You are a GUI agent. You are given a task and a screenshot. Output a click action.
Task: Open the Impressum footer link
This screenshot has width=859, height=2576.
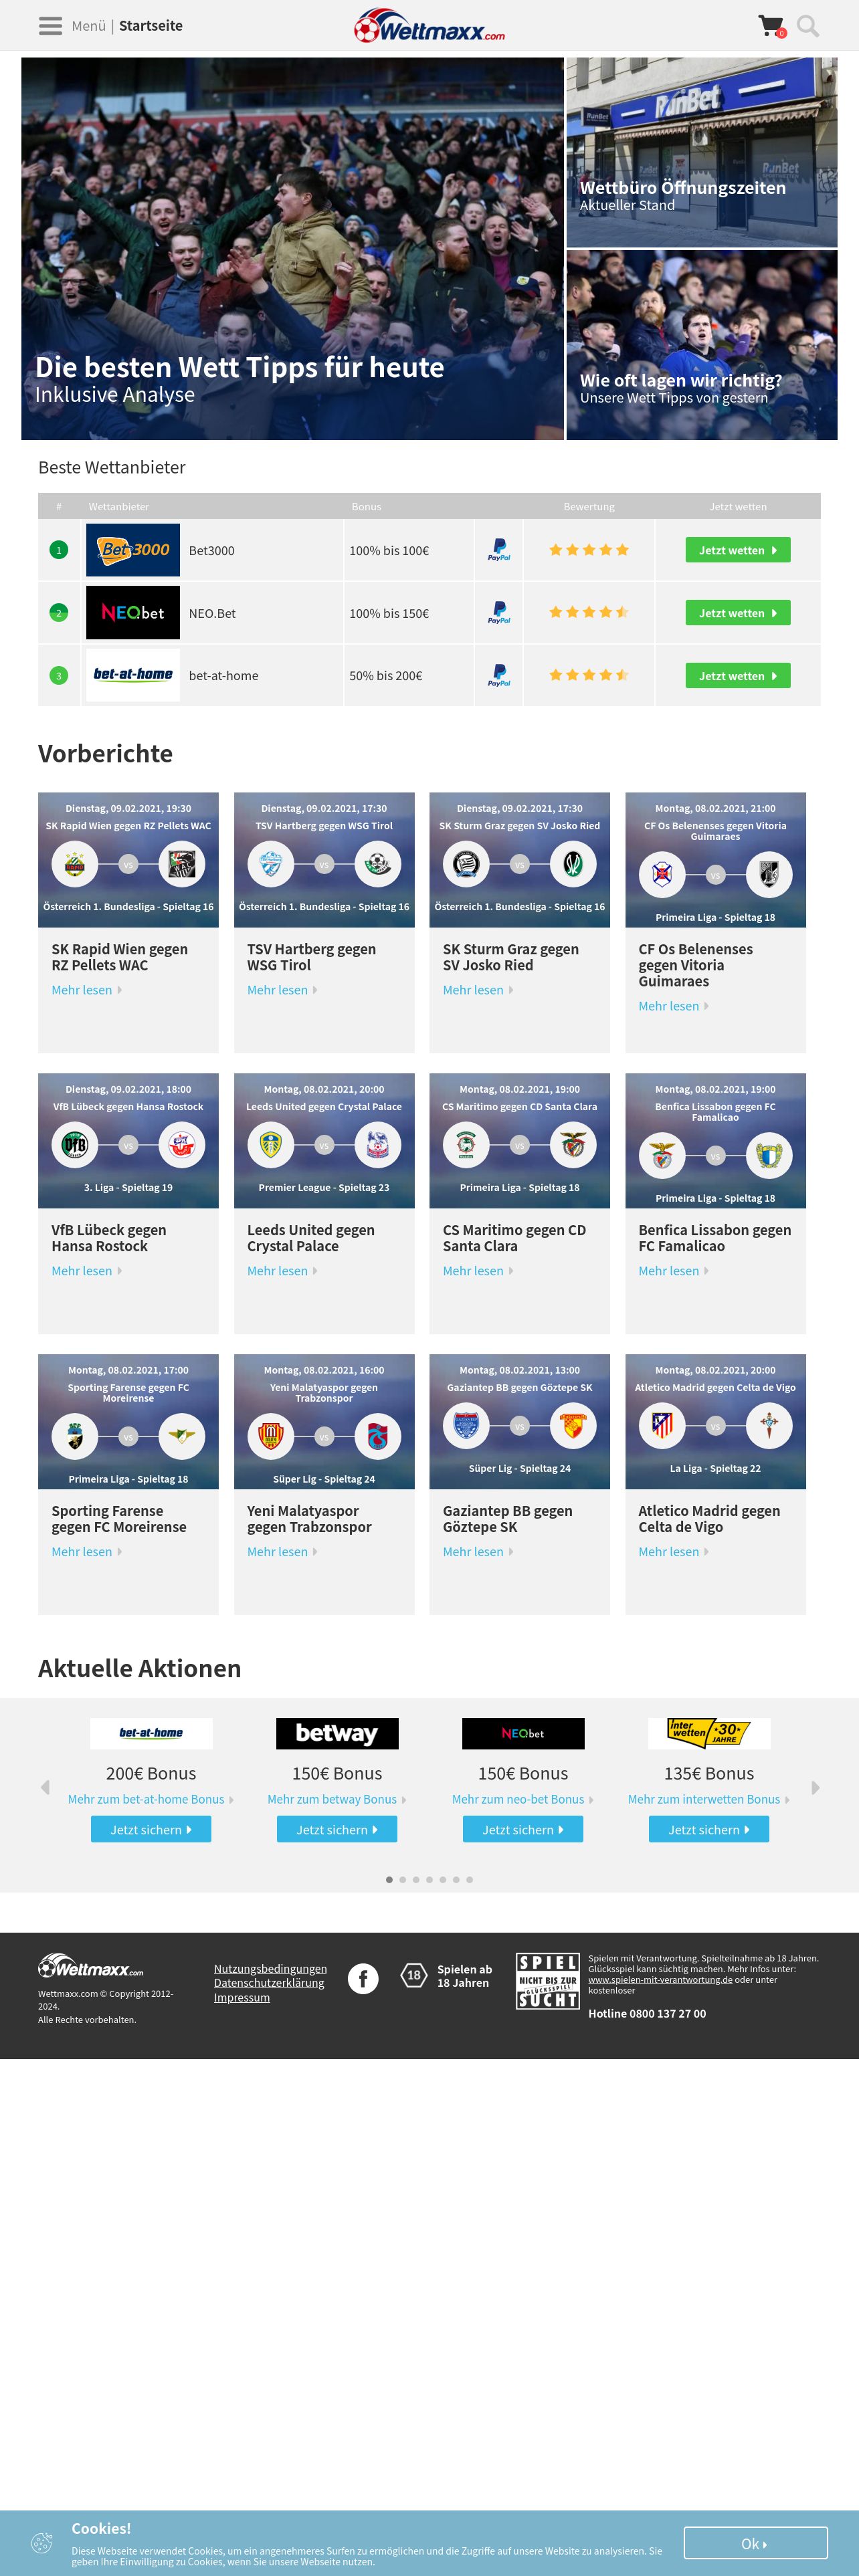[242, 1997]
